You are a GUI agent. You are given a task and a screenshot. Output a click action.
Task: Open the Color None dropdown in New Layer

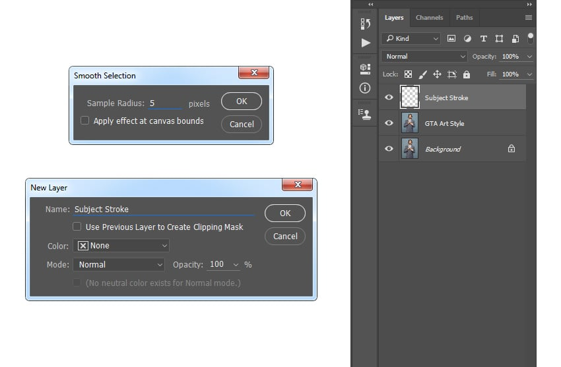(121, 246)
